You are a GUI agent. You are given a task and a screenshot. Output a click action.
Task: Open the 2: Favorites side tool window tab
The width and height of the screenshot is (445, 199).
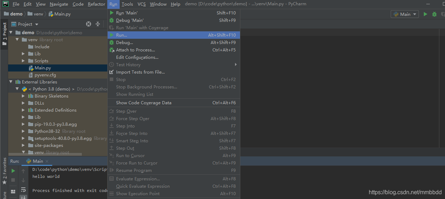click(4, 171)
